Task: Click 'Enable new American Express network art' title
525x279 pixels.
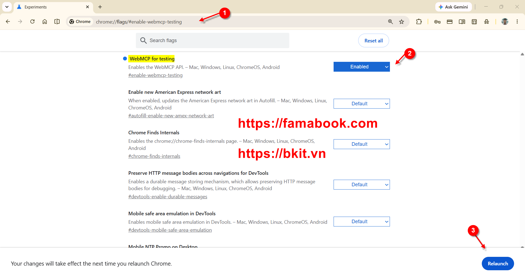Action: [x=174, y=92]
